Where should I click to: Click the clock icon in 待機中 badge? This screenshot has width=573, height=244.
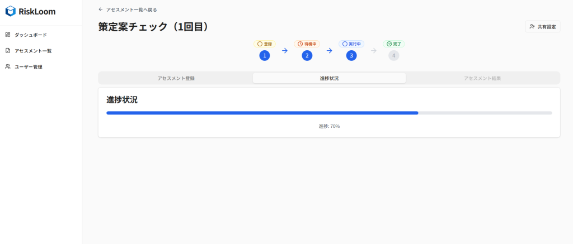coord(300,44)
